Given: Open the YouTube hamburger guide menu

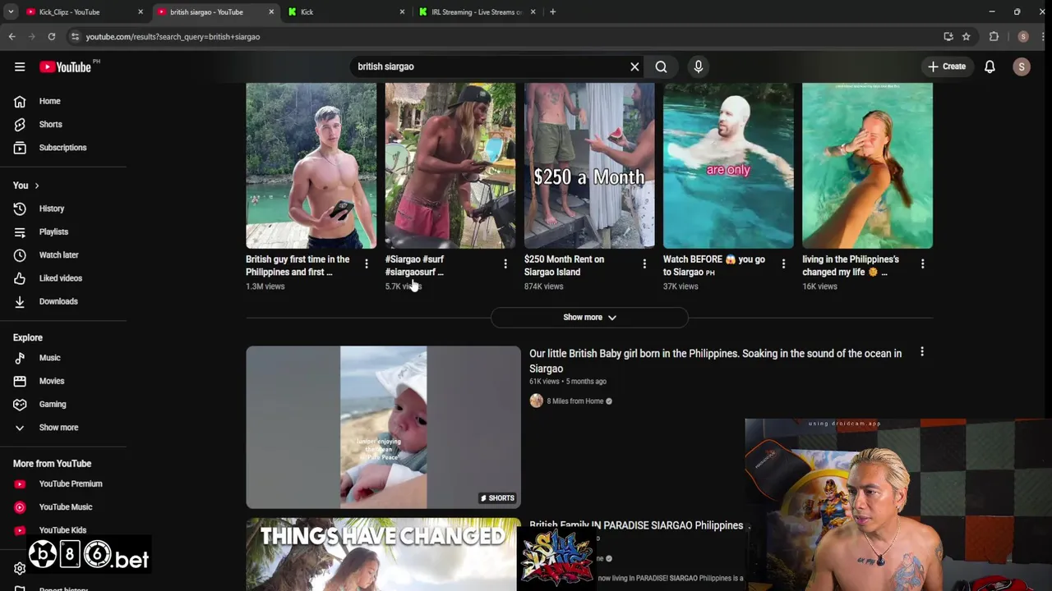Looking at the screenshot, I should click(20, 66).
